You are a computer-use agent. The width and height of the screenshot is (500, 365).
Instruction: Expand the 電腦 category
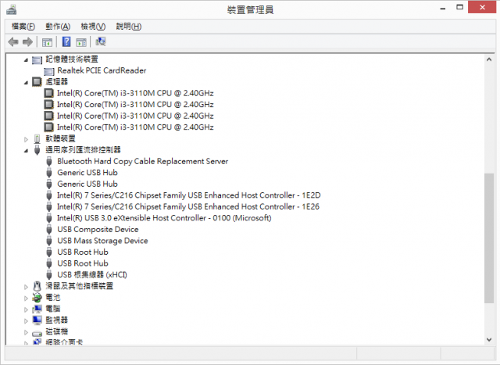(26, 310)
